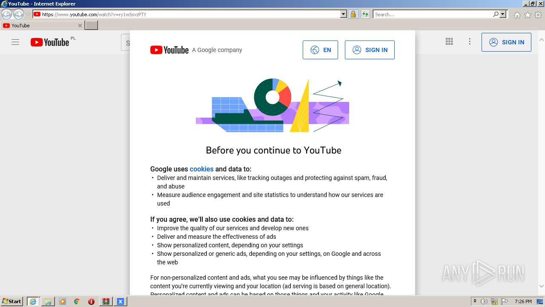Open the recent pages dropdown next to Forward

28,14
